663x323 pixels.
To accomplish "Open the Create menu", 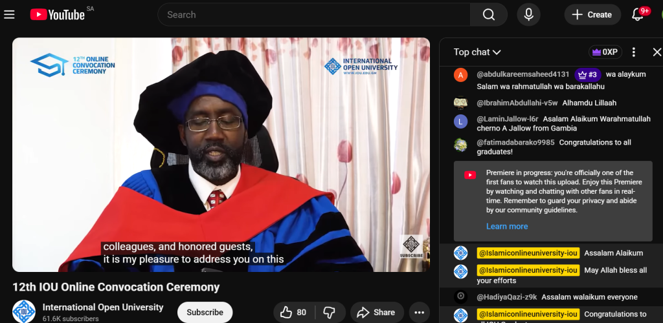I will click(x=592, y=14).
